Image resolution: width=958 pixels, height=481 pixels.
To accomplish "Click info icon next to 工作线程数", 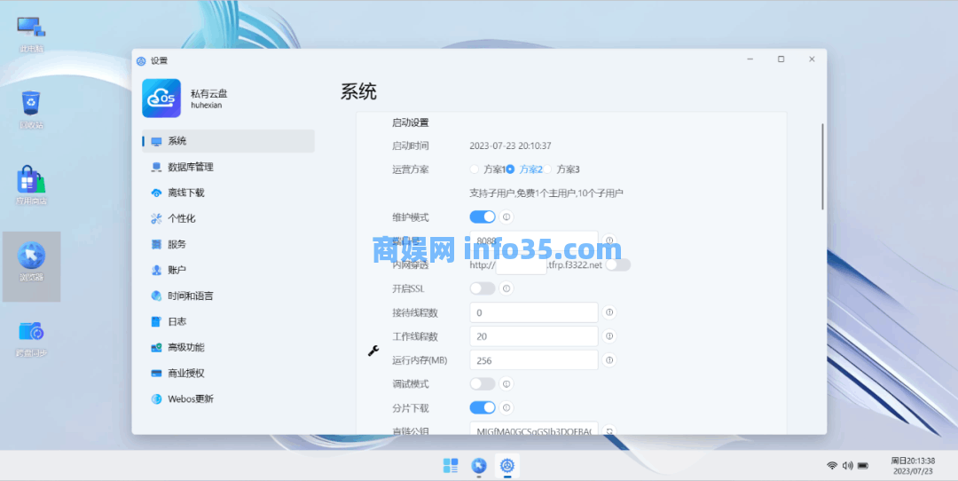I will click(609, 336).
